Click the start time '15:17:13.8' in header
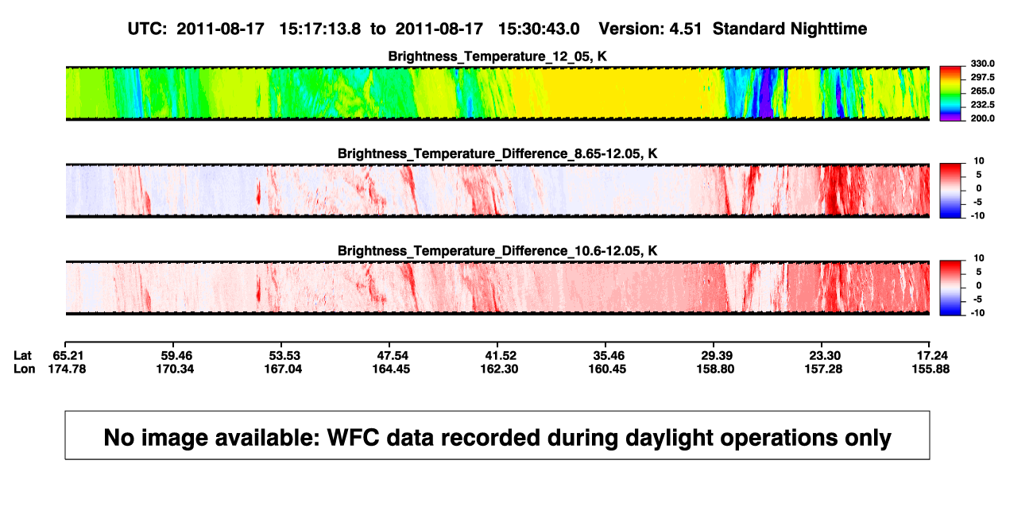 (x=320, y=29)
